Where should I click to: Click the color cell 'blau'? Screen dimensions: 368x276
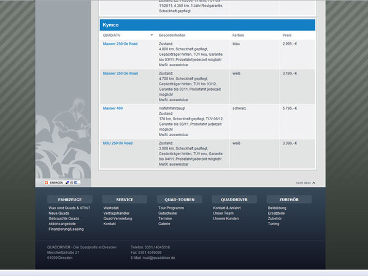236,44
